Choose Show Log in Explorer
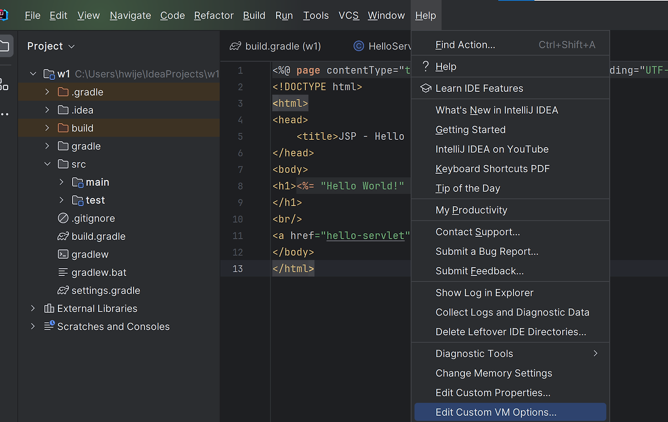 click(x=510, y=293)
